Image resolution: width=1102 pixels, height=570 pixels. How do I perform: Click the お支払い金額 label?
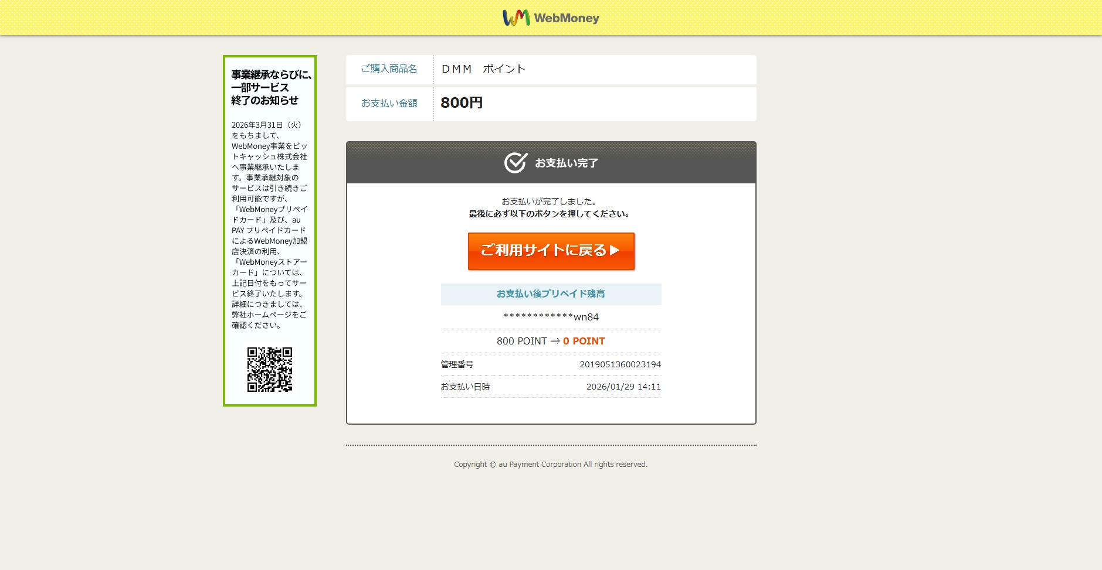pos(389,103)
